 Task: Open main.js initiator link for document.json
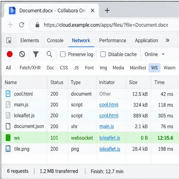pyautogui.click(x=107, y=126)
